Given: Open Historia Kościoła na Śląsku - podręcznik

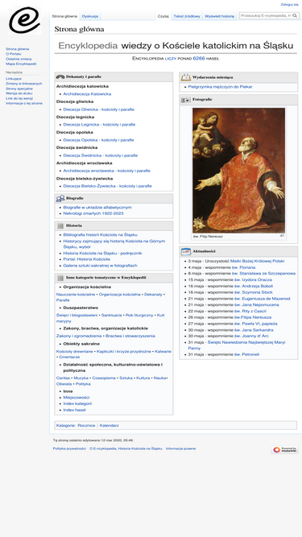Looking at the screenshot, I should click(x=102, y=254).
